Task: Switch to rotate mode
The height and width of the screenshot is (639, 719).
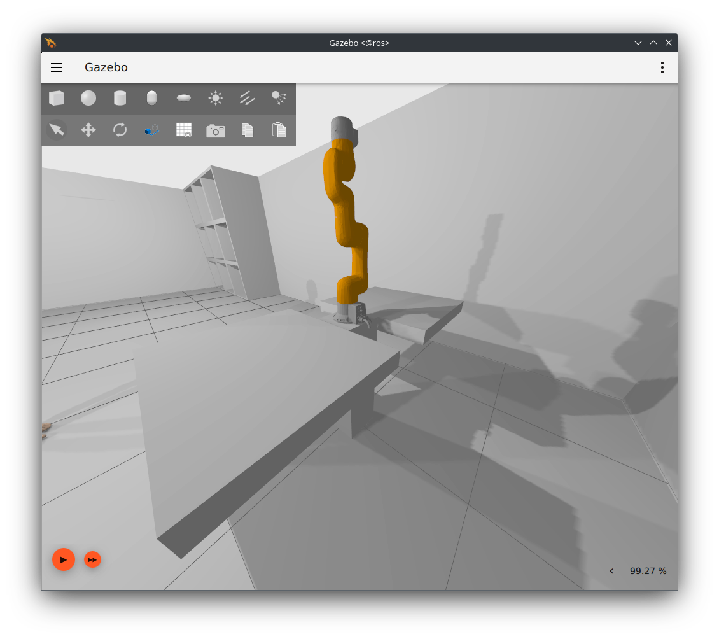Action: coord(120,130)
